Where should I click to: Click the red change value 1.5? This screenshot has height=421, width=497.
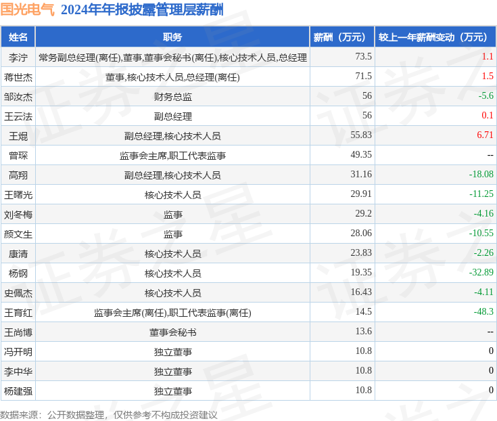(488, 76)
